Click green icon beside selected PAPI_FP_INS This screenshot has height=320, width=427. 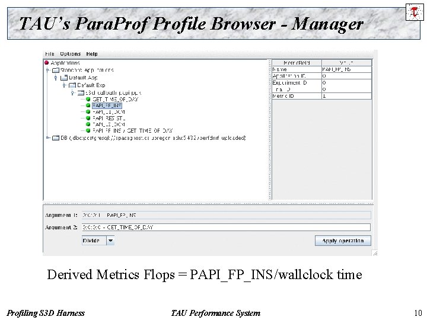click(88, 105)
